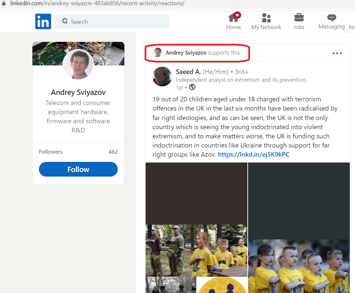Click Followers label in the profile card
The height and width of the screenshot is (293, 355).
[x=51, y=152]
